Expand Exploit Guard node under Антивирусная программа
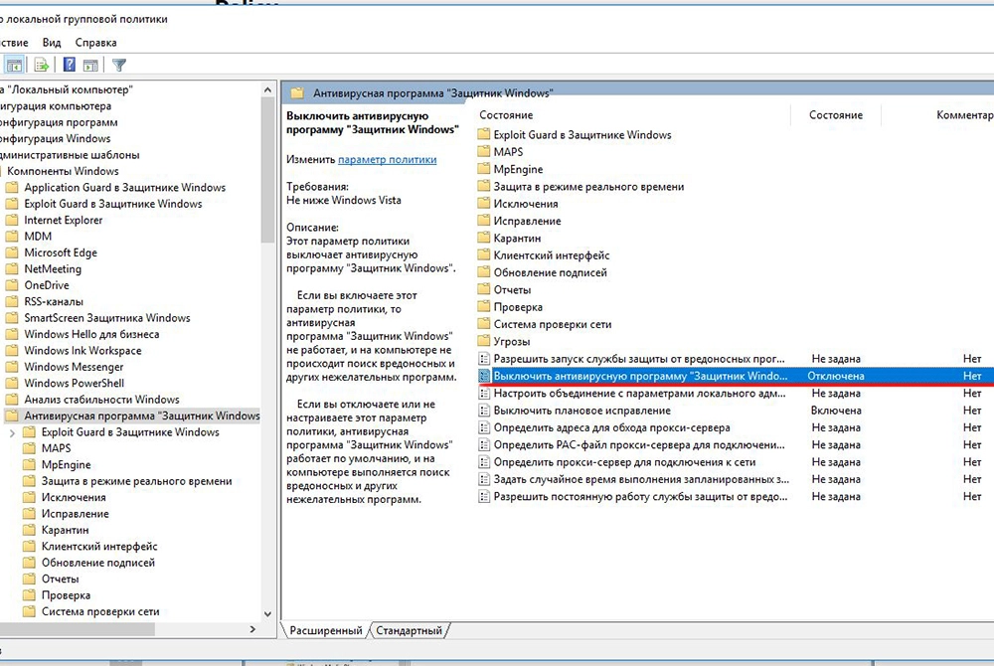Viewport: 994px width, 666px height. [x=12, y=432]
